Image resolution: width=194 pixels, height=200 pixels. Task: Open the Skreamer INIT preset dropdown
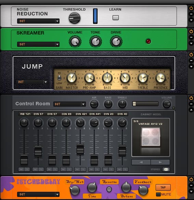(x=38, y=44)
